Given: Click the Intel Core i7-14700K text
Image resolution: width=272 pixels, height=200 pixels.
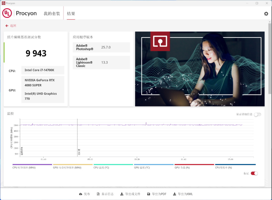Looking at the screenshot, I should (x=39, y=70).
